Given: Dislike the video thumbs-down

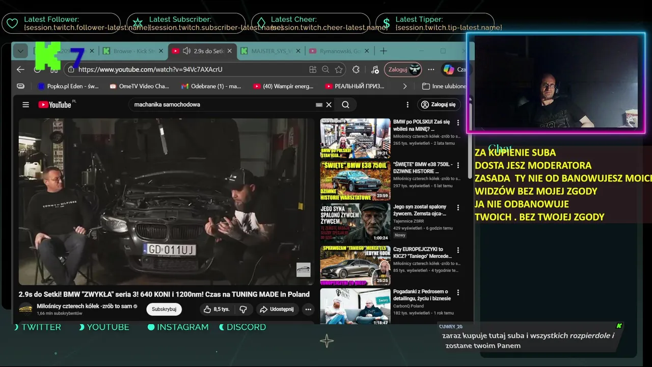Looking at the screenshot, I should (243, 309).
